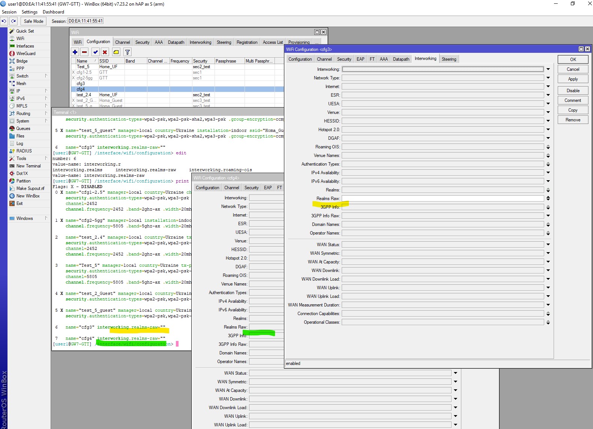Image resolution: width=593 pixels, height=429 pixels.
Task: Expand the Windows submenu
Action: pyautogui.click(x=46, y=218)
